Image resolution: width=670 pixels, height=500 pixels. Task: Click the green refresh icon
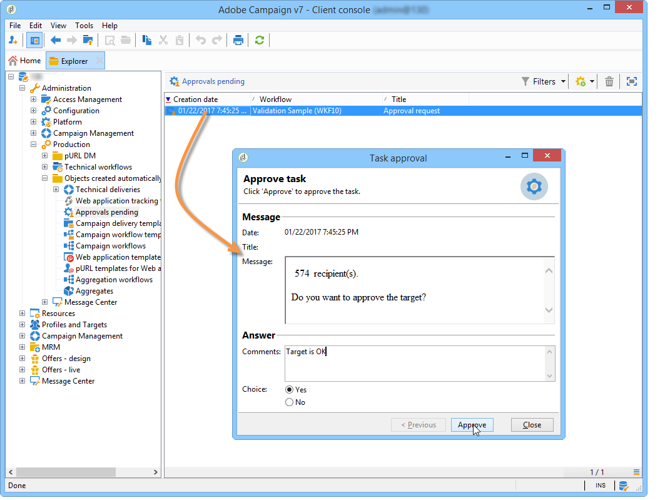[x=260, y=40]
